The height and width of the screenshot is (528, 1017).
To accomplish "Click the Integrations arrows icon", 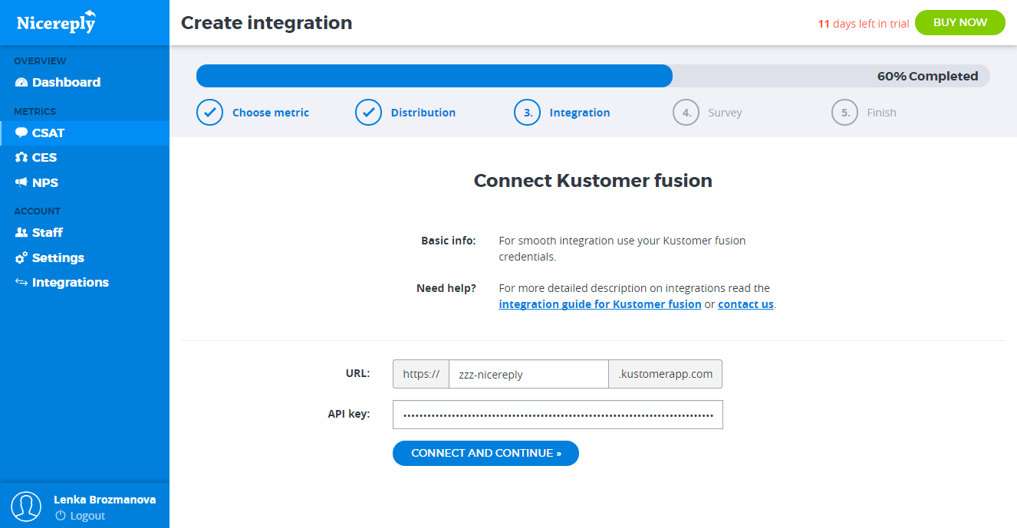I will point(21,282).
